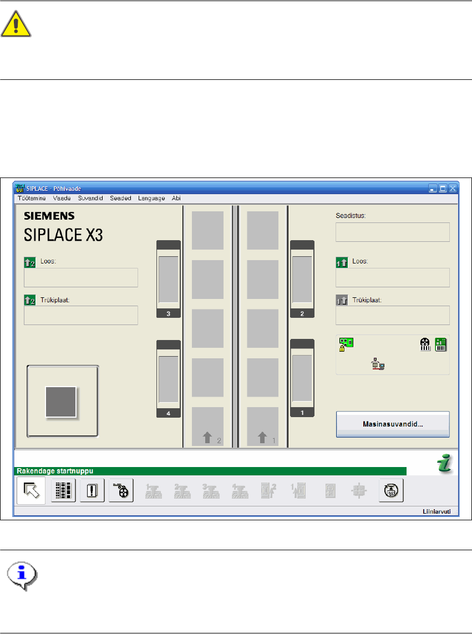Image resolution: width=472 pixels, height=634 pixels.
Task: Open the Seaded menu
Action: click(x=120, y=198)
